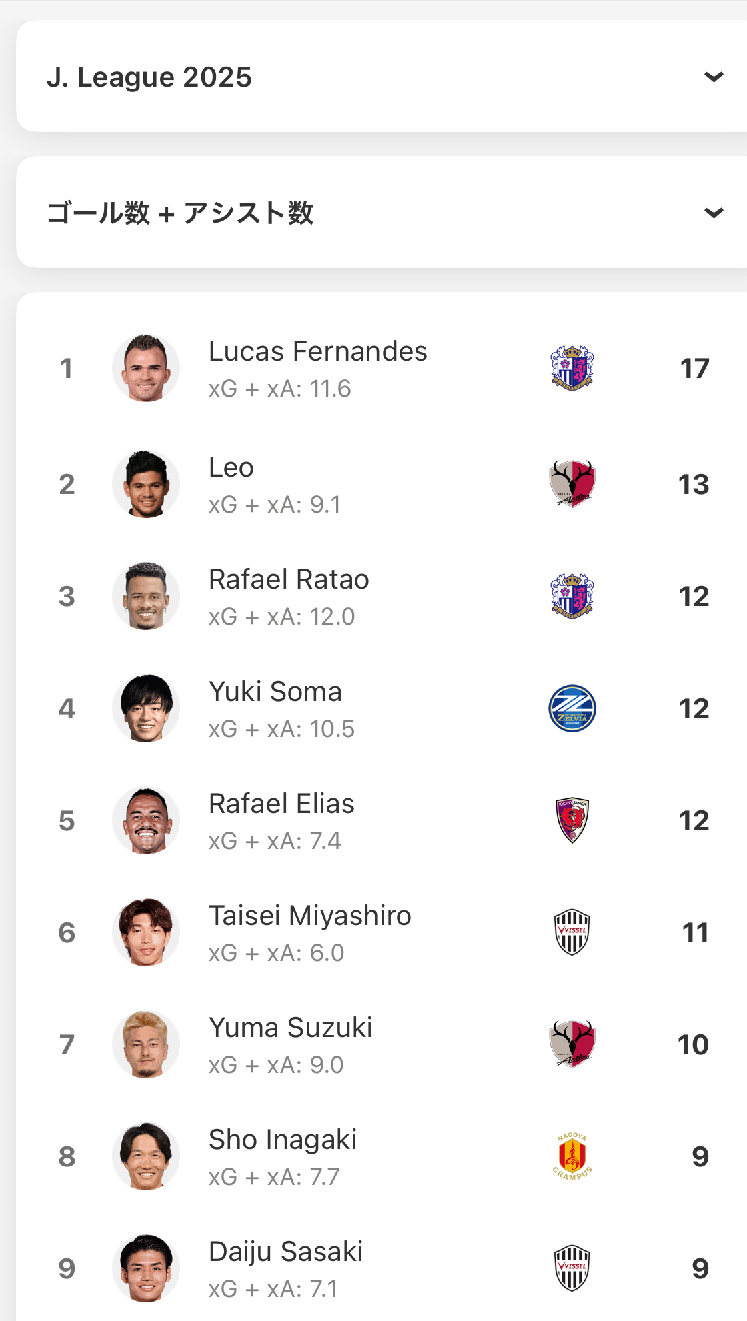
Task: Click Cerezo Osaka crest beside Rafael Ratao
Action: 572,596
